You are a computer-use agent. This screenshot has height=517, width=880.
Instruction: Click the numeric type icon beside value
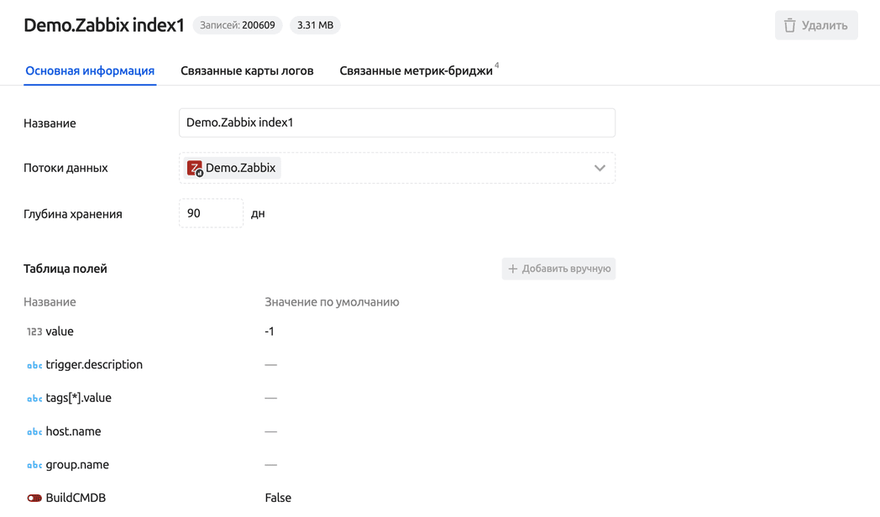(x=34, y=332)
